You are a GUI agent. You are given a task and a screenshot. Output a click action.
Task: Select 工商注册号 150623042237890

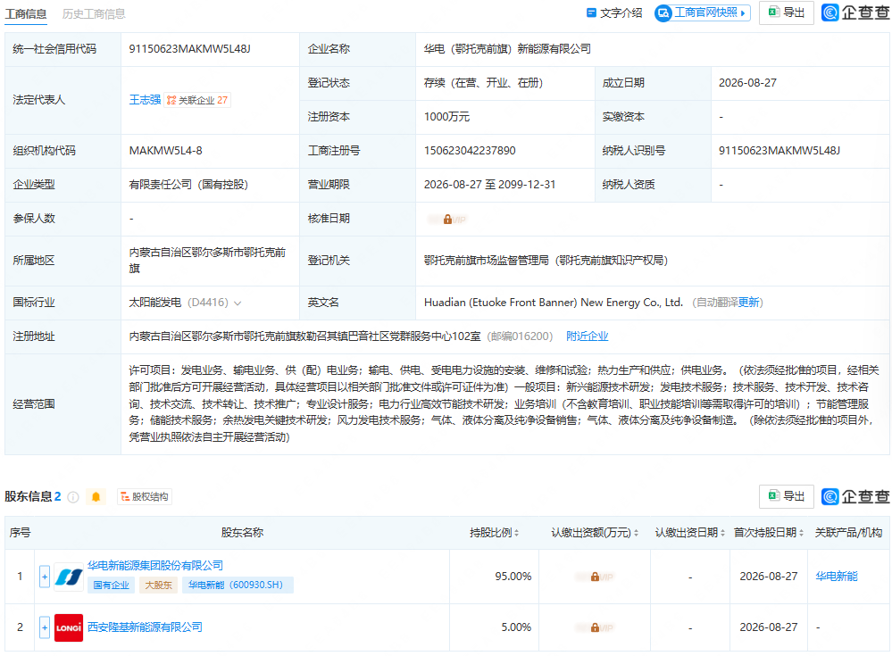pos(470,151)
